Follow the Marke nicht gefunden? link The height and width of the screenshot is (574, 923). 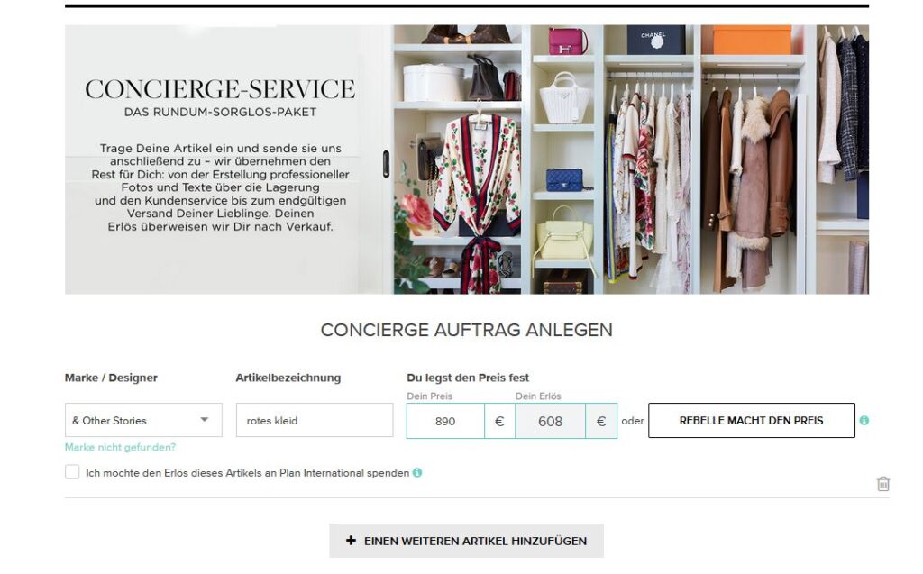coord(120,448)
